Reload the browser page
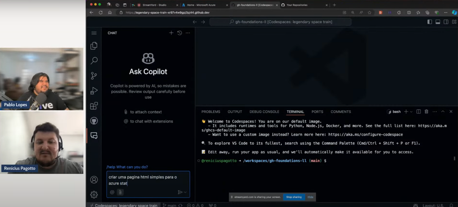 [x=101, y=12]
